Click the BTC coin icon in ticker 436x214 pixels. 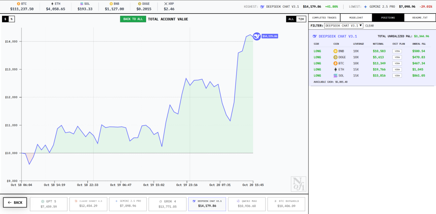pyautogui.click(x=19, y=4)
